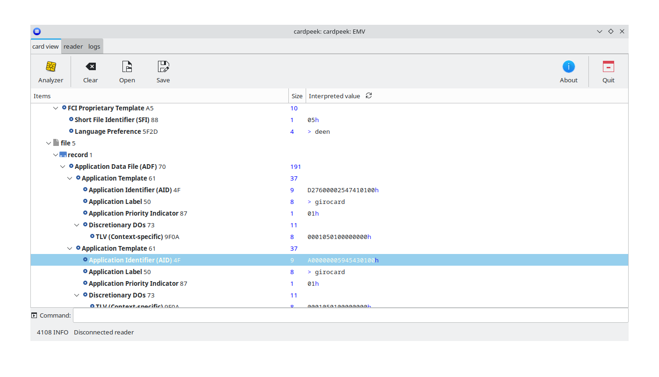Click the Save toolbar icon
659x377 pixels.
point(163,67)
